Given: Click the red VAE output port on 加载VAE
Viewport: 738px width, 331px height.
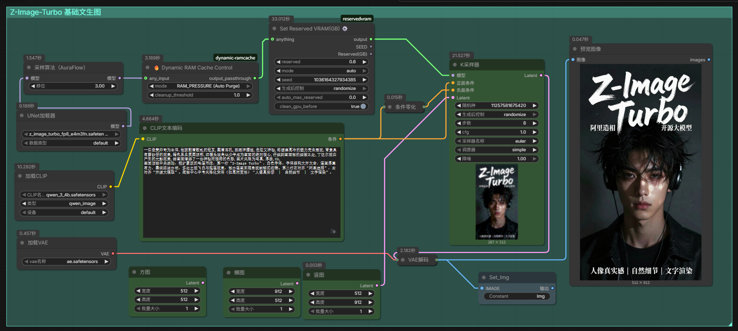Looking at the screenshot, I should [x=113, y=253].
